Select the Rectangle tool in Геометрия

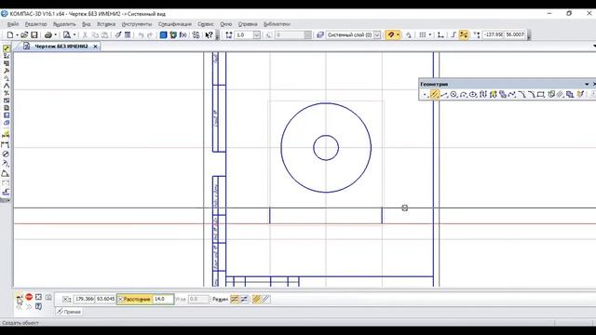[x=541, y=94]
